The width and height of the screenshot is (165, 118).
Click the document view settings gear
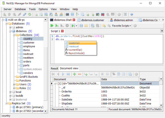click(136, 74)
